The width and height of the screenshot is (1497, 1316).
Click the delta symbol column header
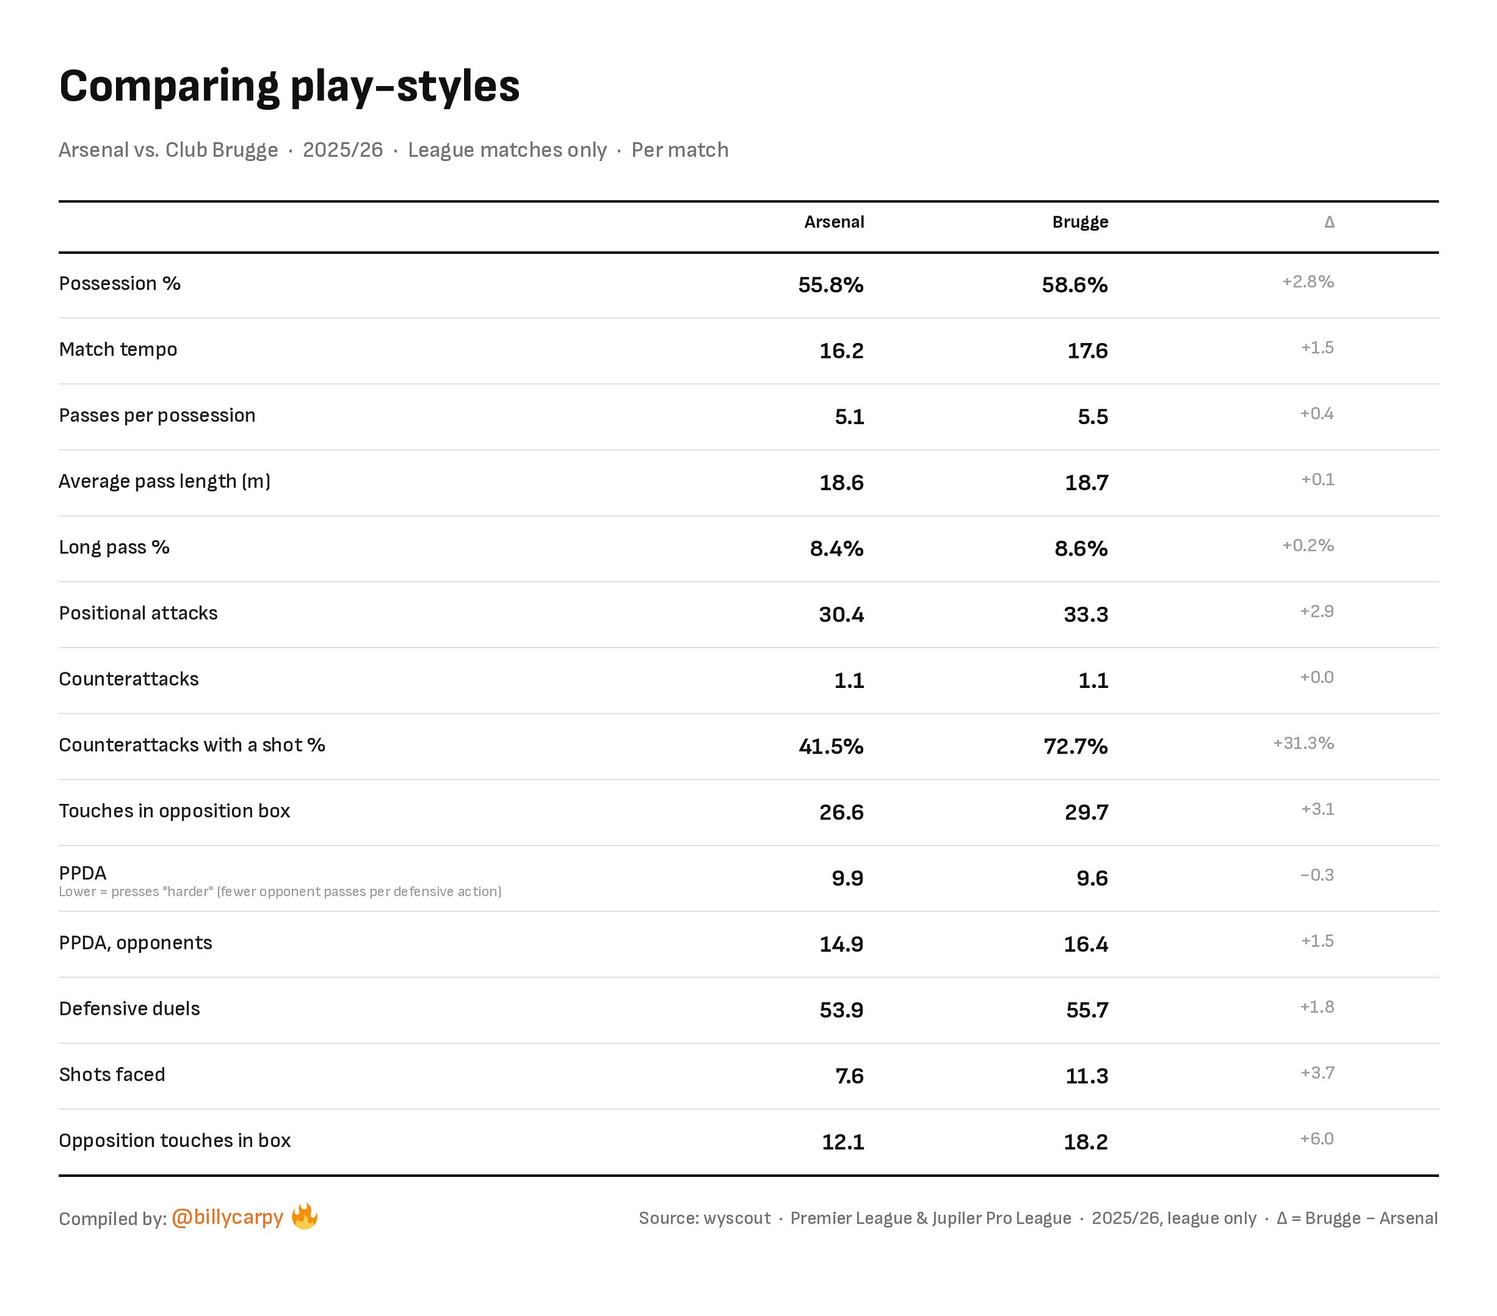click(1329, 222)
